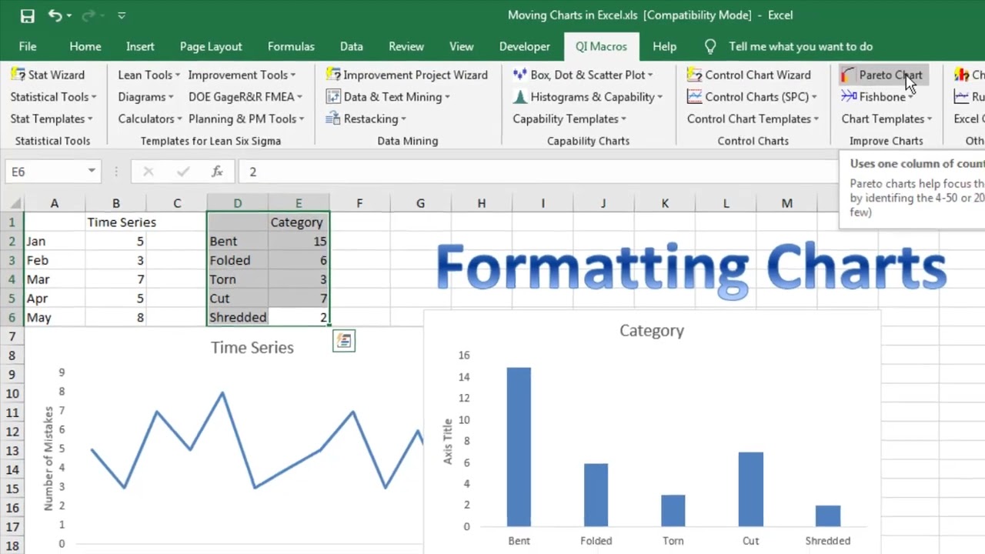Click the Time Series chart title
This screenshot has width=985, height=554.
252,348
